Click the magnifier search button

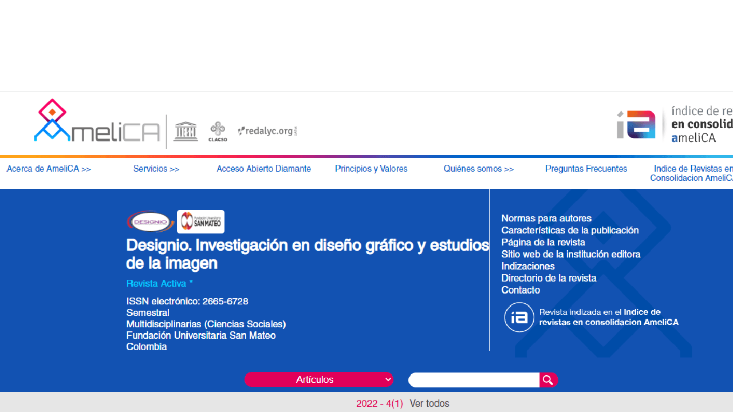pos(548,380)
